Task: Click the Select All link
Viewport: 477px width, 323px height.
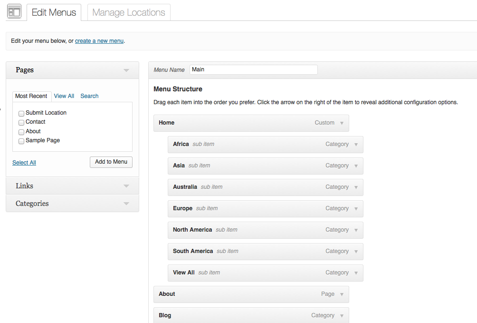Action: point(24,163)
